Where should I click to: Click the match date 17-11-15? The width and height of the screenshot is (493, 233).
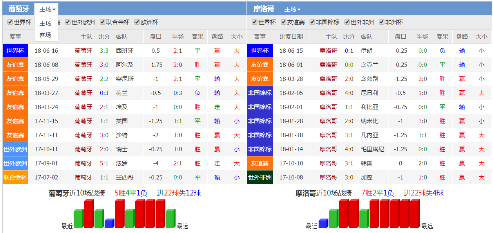[46, 121]
